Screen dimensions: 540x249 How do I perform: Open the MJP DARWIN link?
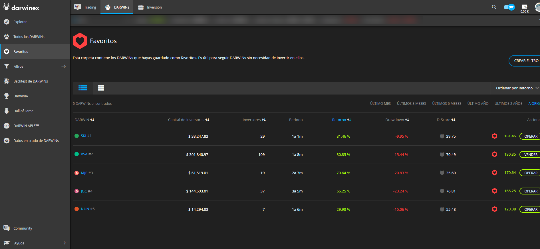(x=84, y=173)
